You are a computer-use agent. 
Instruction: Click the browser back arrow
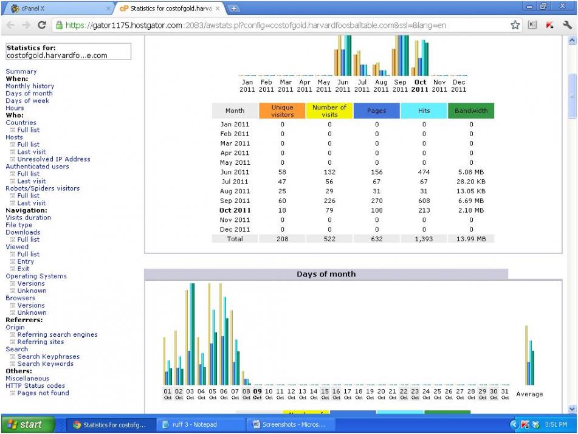(x=10, y=26)
